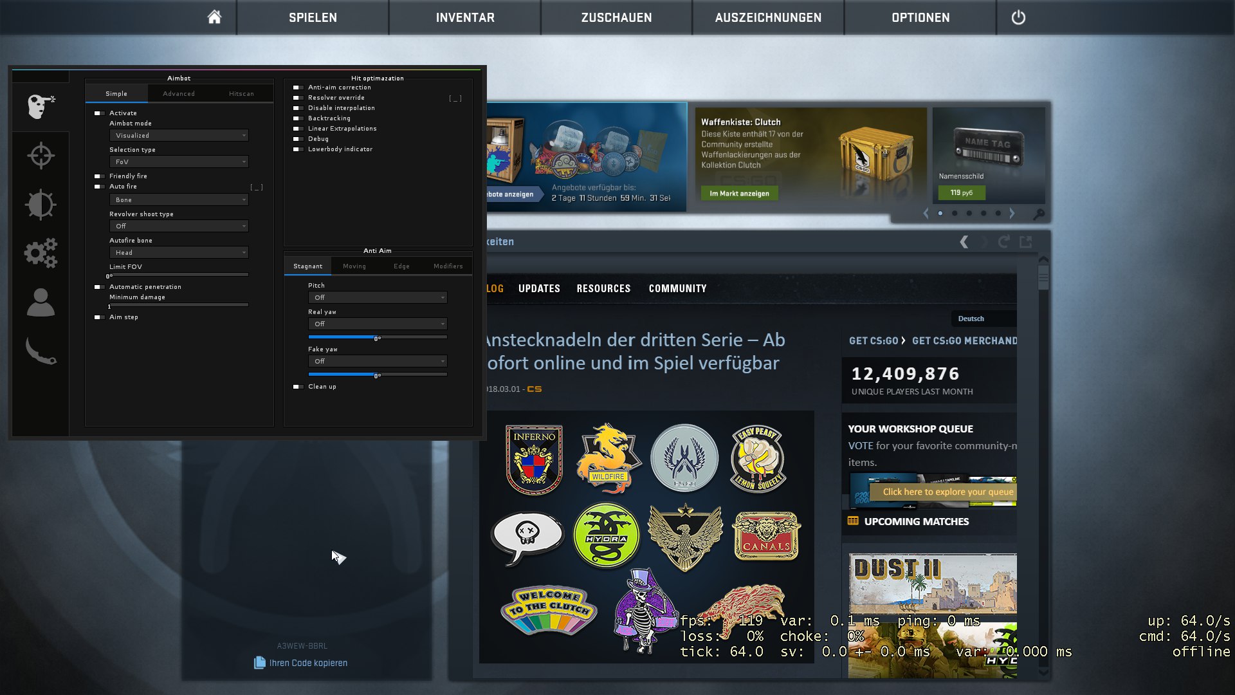Screen dimensions: 1235x695
Task: Open the half-shaded sun visuals icon
Action: tap(41, 205)
